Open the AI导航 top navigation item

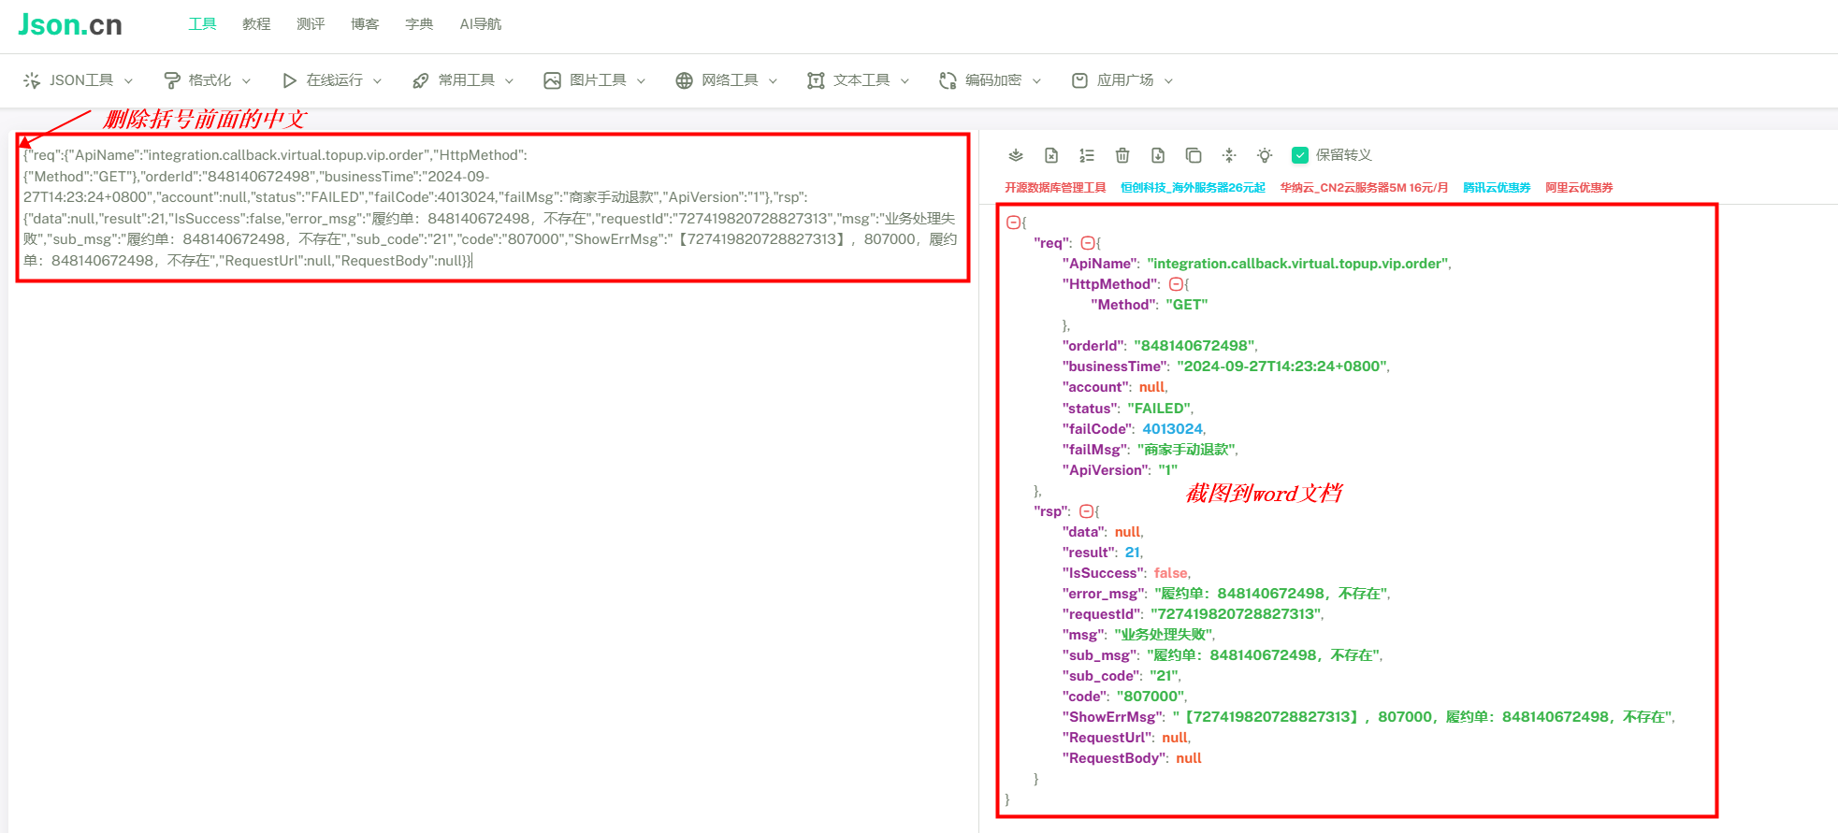(481, 24)
